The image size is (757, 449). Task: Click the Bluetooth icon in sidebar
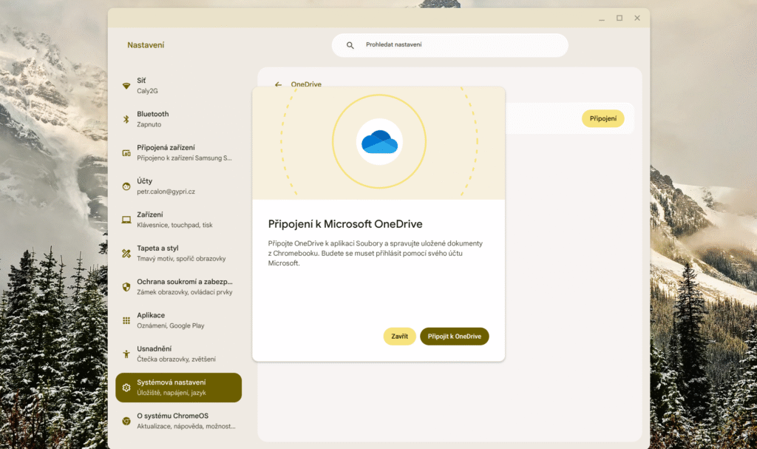click(126, 119)
